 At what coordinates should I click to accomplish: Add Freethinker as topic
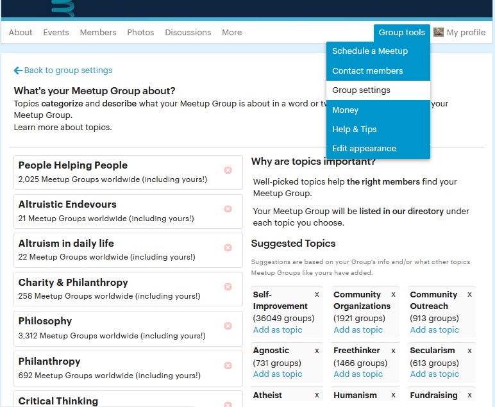[x=358, y=374]
